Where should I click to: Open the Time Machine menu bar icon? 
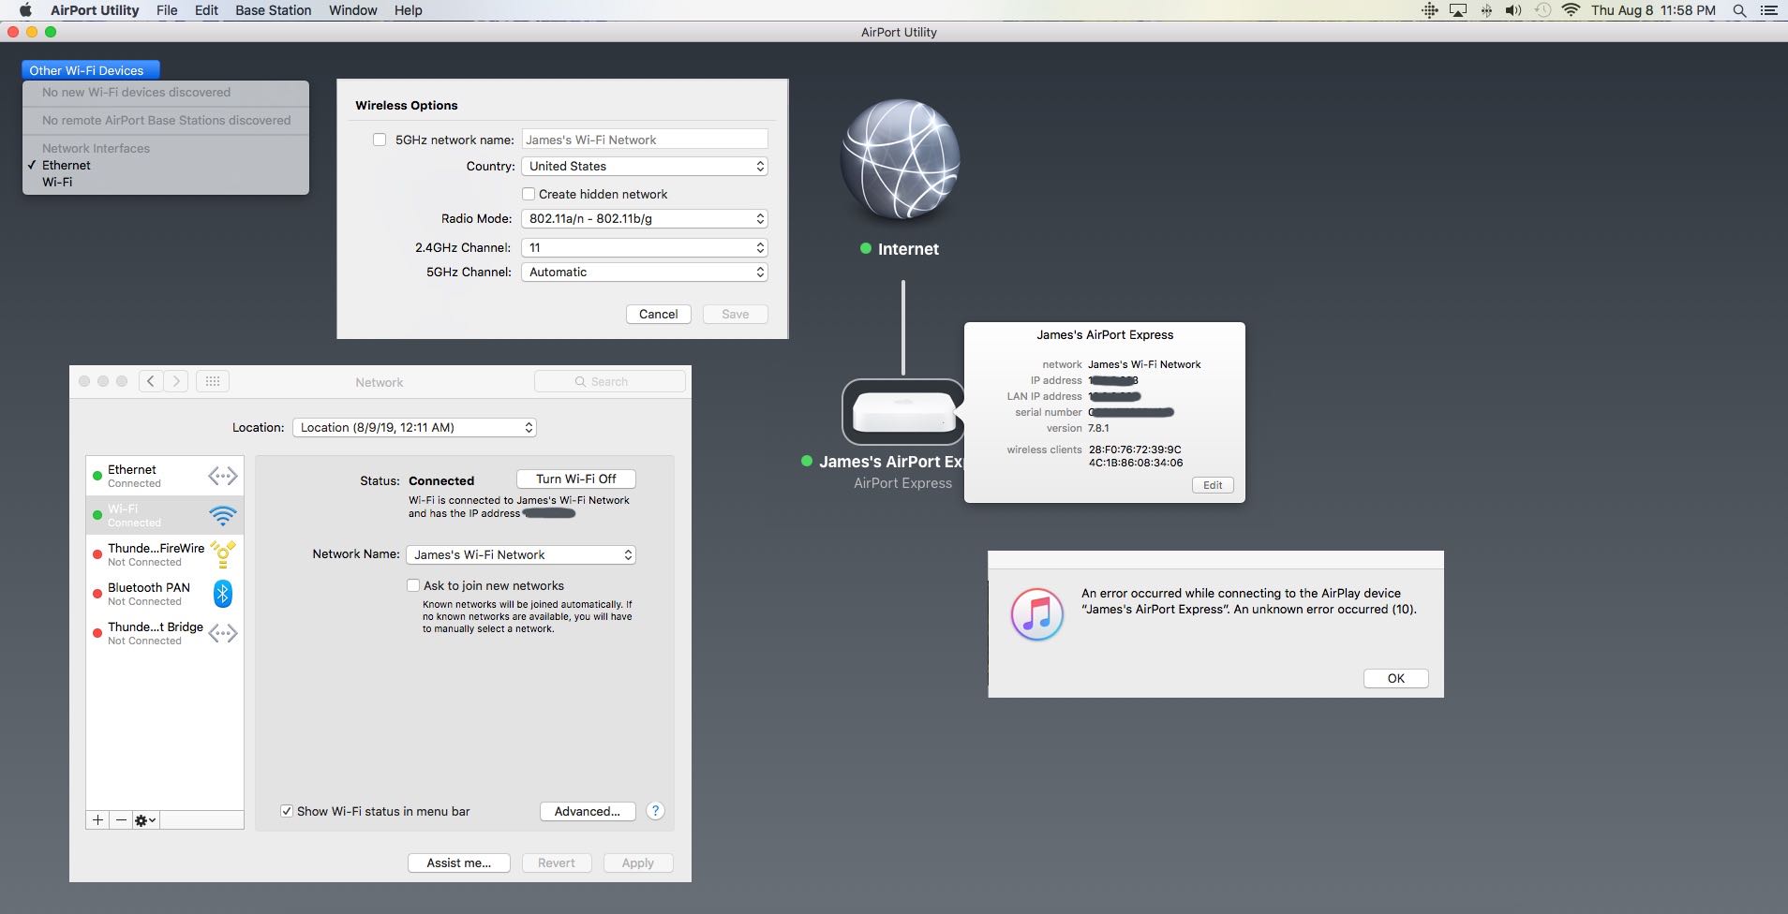pos(1542,10)
